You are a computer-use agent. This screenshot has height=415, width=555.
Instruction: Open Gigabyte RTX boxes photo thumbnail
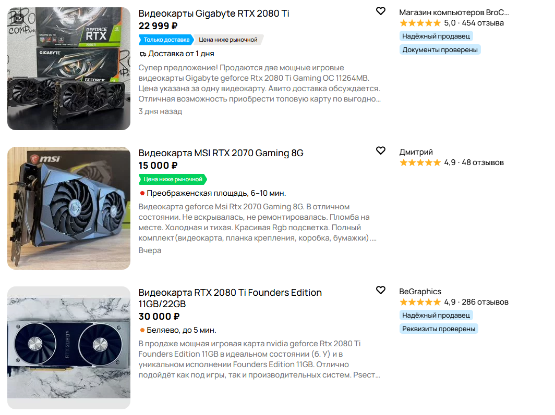pyautogui.click(x=69, y=69)
